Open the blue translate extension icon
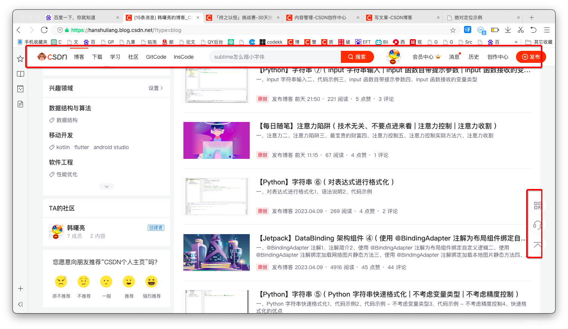568x329 pixels. point(467,30)
